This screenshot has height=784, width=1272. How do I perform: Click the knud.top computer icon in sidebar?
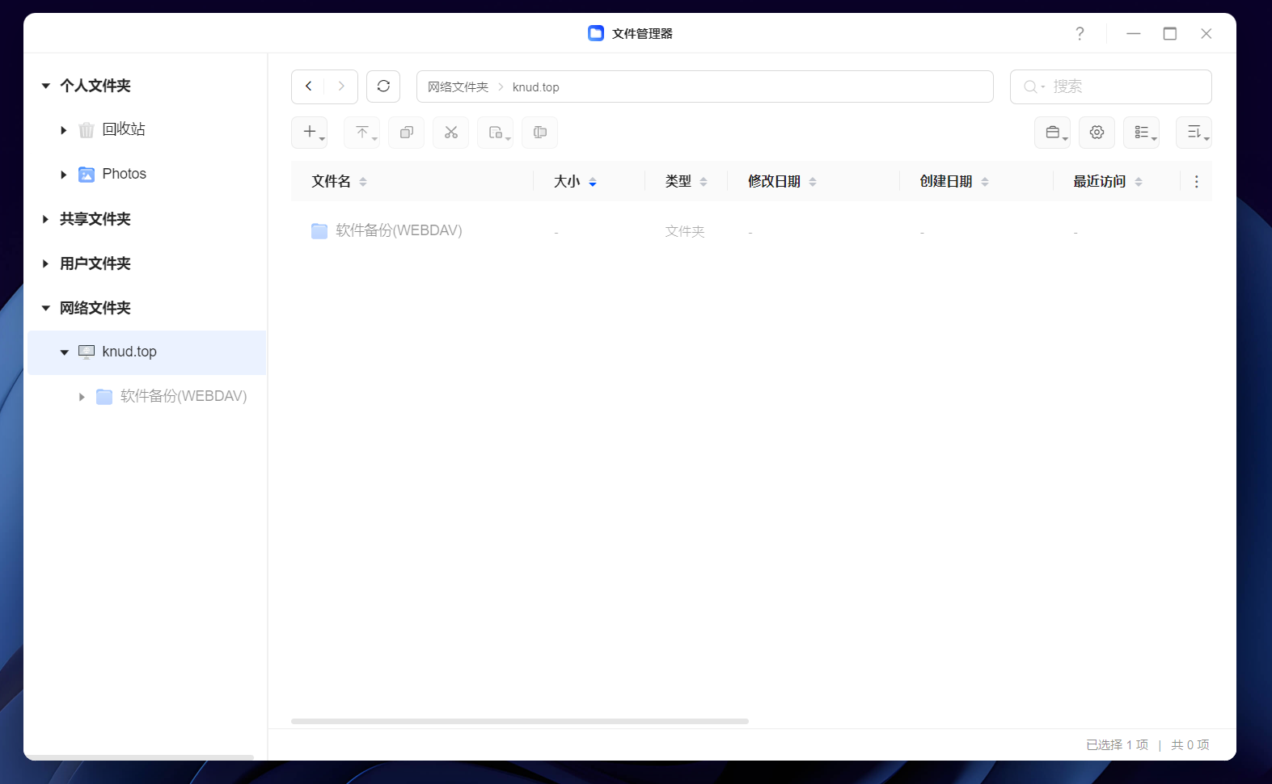(87, 352)
